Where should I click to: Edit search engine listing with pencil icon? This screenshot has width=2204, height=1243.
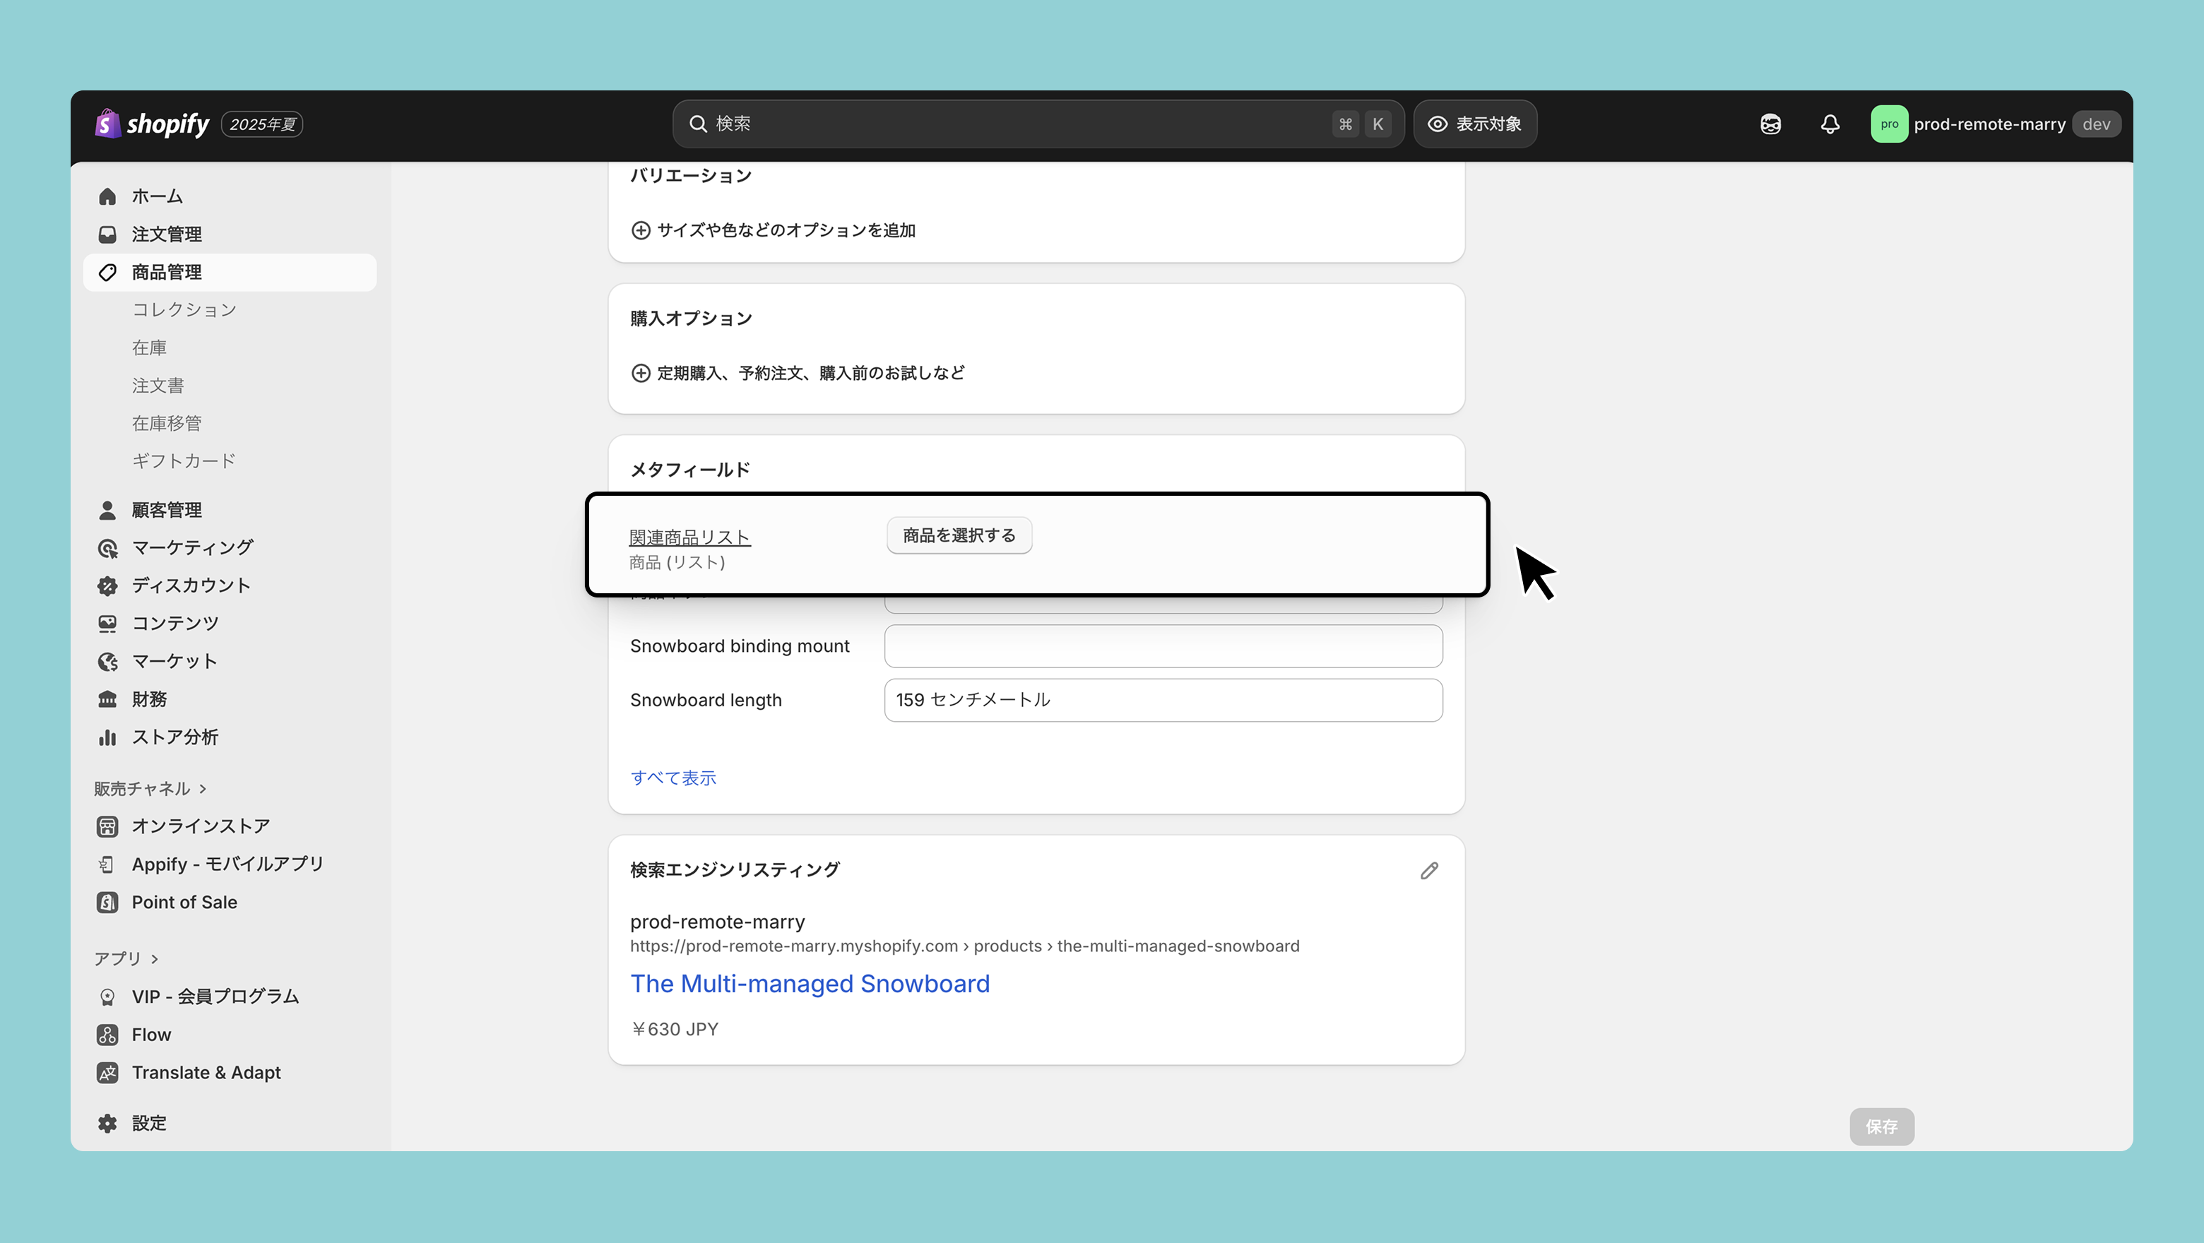click(1429, 871)
